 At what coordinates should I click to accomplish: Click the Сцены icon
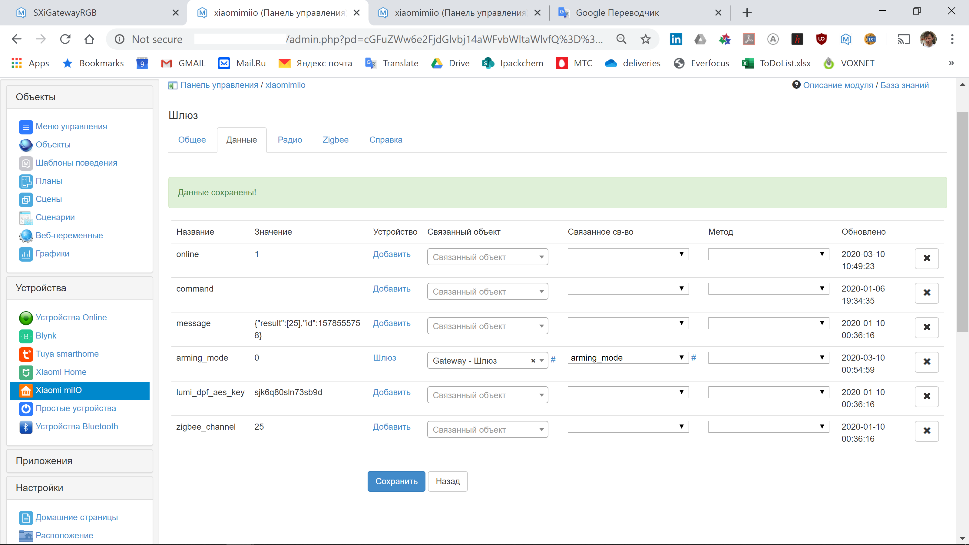point(25,199)
